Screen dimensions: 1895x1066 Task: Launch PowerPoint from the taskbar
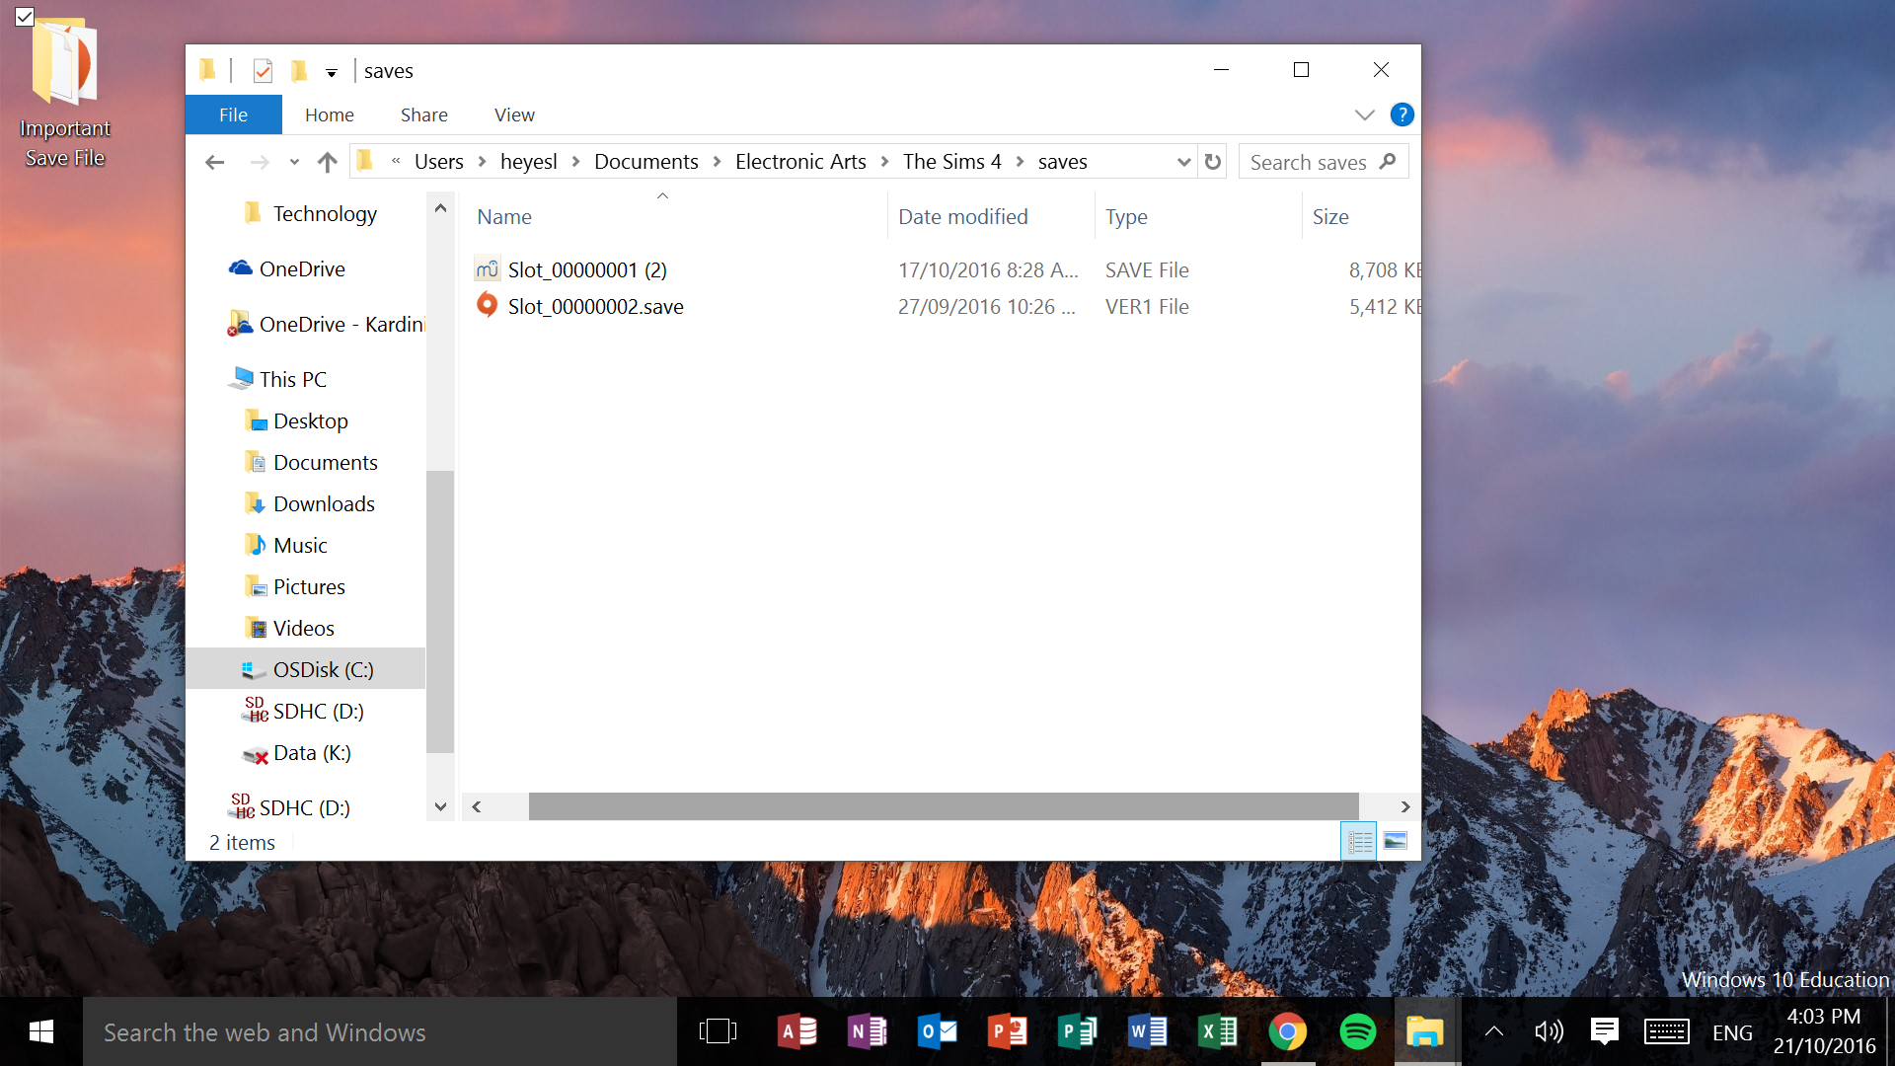tap(1007, 1031)
